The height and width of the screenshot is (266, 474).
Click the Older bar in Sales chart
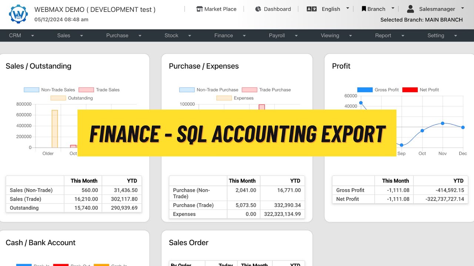point(55,129)
